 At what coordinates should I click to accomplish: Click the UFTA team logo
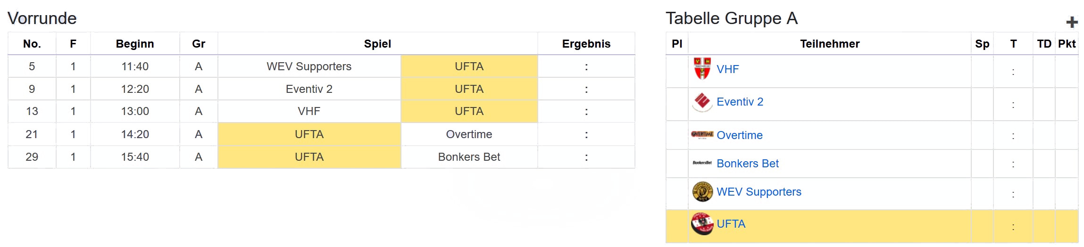point(702,224)
